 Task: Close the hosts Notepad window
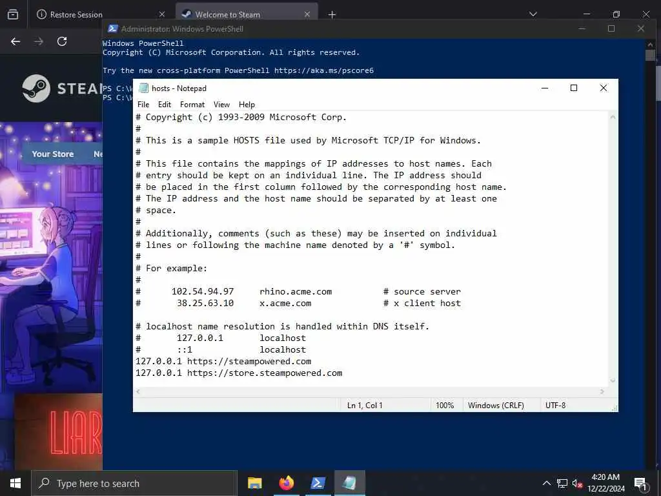(x=604, y=88)
